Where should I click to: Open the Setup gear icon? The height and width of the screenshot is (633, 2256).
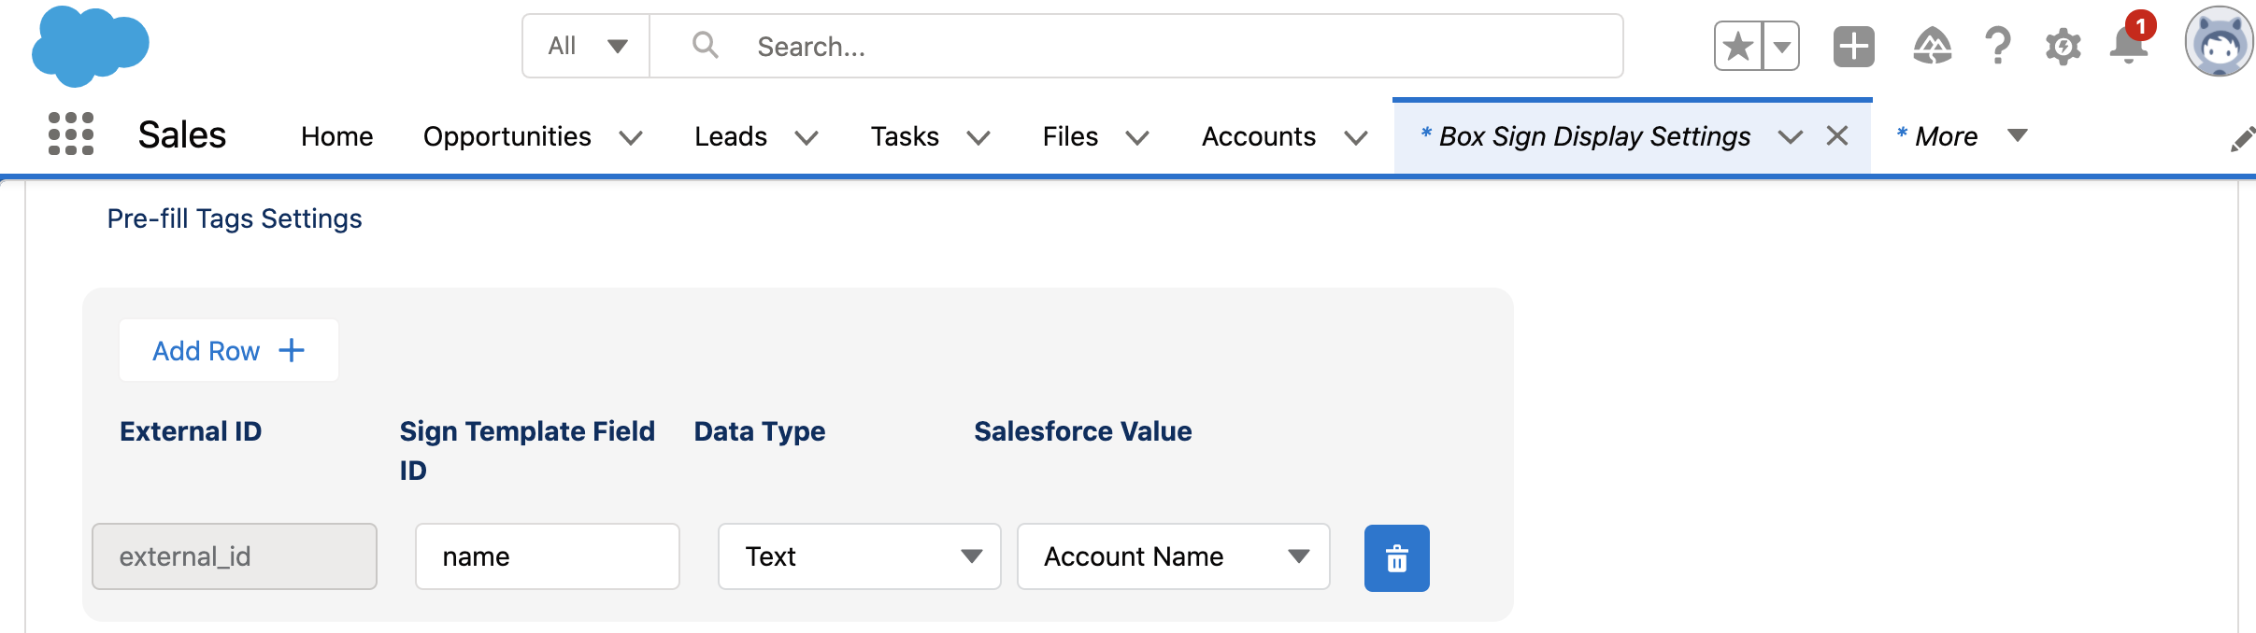coord(2063,46)
